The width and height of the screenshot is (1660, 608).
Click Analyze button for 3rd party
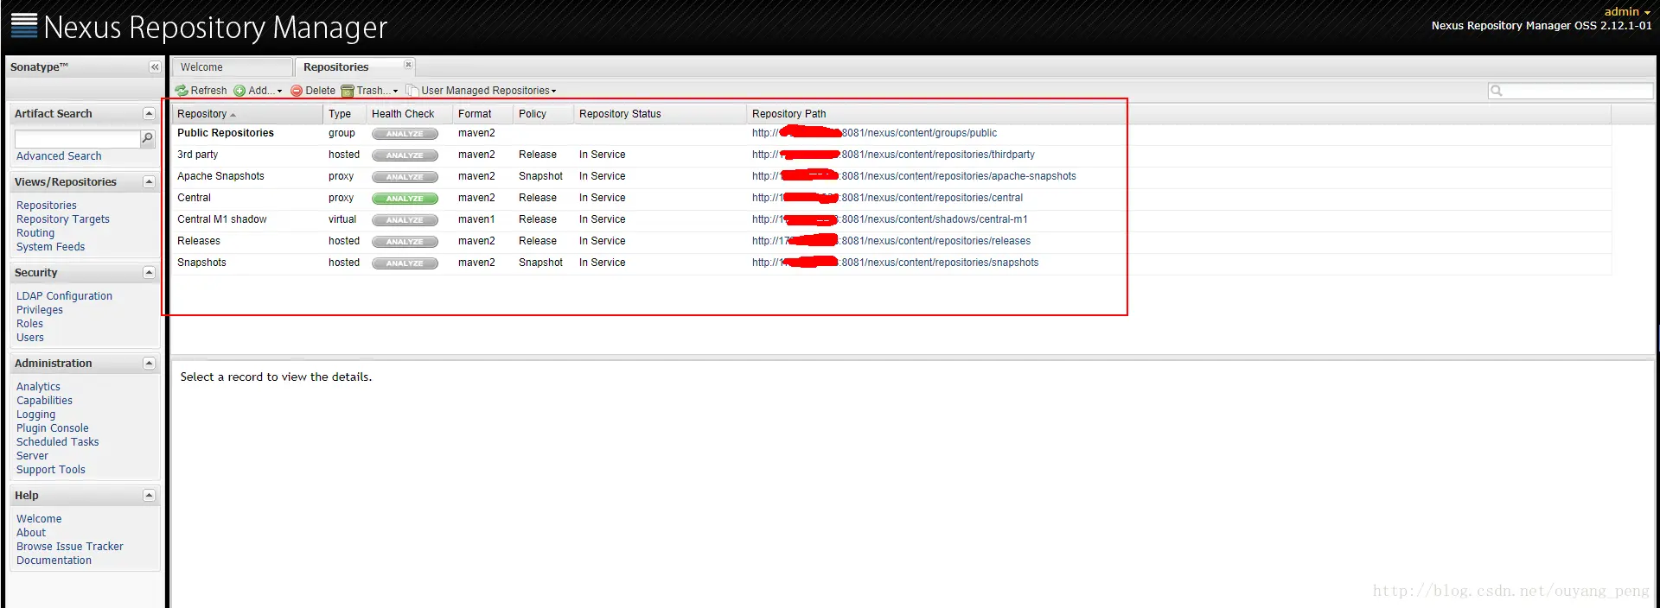[x=405, y=155]
